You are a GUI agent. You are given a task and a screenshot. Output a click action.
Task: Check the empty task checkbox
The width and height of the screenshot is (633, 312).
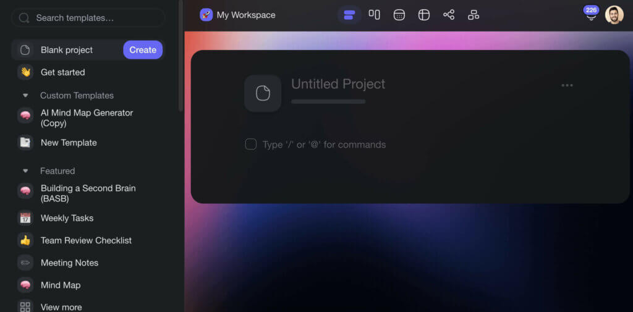pyautogui.click(x=251, y=145)
